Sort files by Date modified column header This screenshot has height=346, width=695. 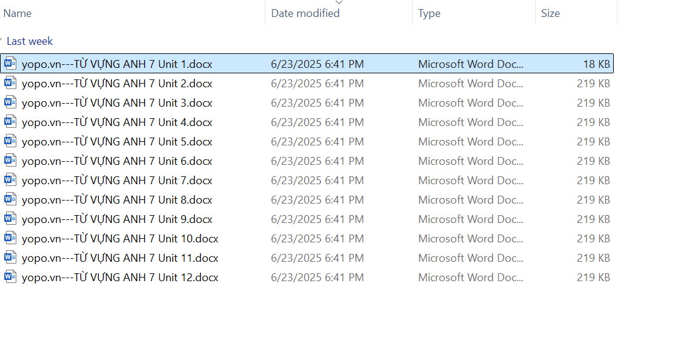pyautogui.click(x=305, y=13)
